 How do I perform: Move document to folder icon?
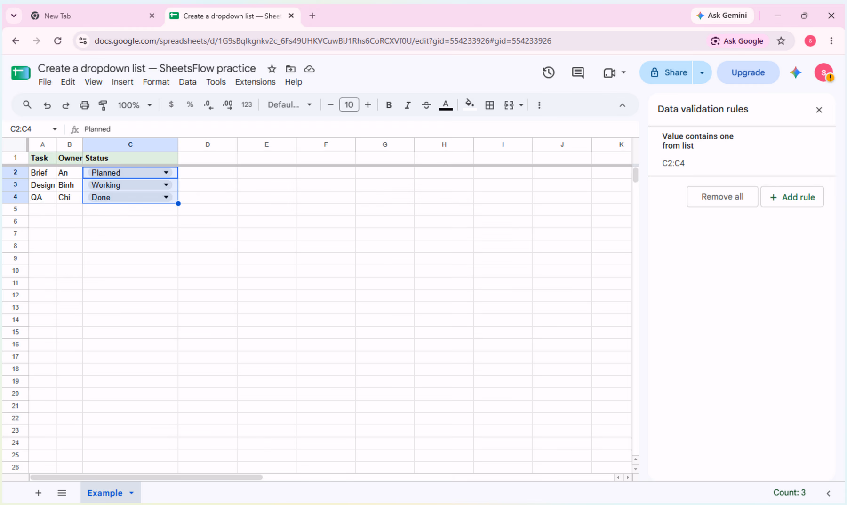(x=290, y=69)
